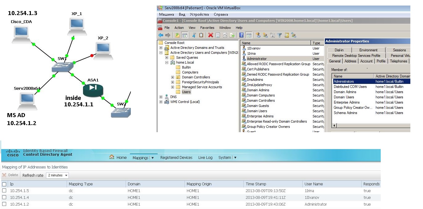Open the Live Log link

(205, 158)
